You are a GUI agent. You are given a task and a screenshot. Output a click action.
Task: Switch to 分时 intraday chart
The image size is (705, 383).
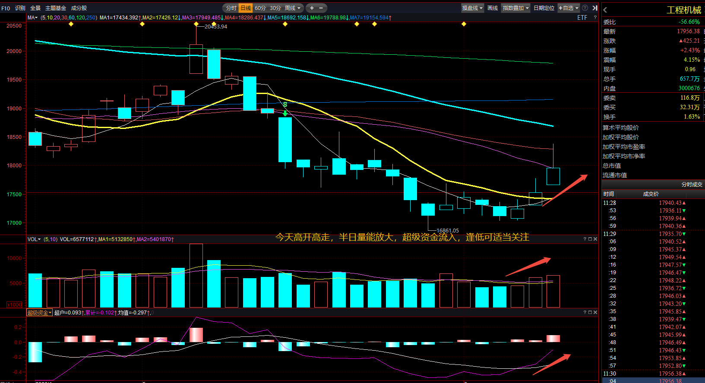pos(231,8)
